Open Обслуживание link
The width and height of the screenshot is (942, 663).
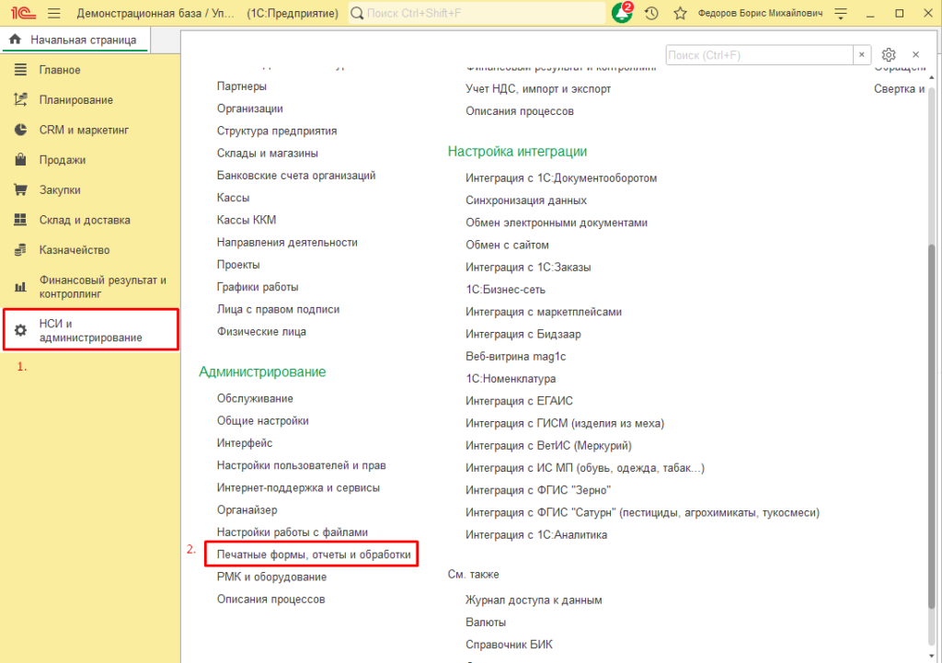[x=255, y=399]
